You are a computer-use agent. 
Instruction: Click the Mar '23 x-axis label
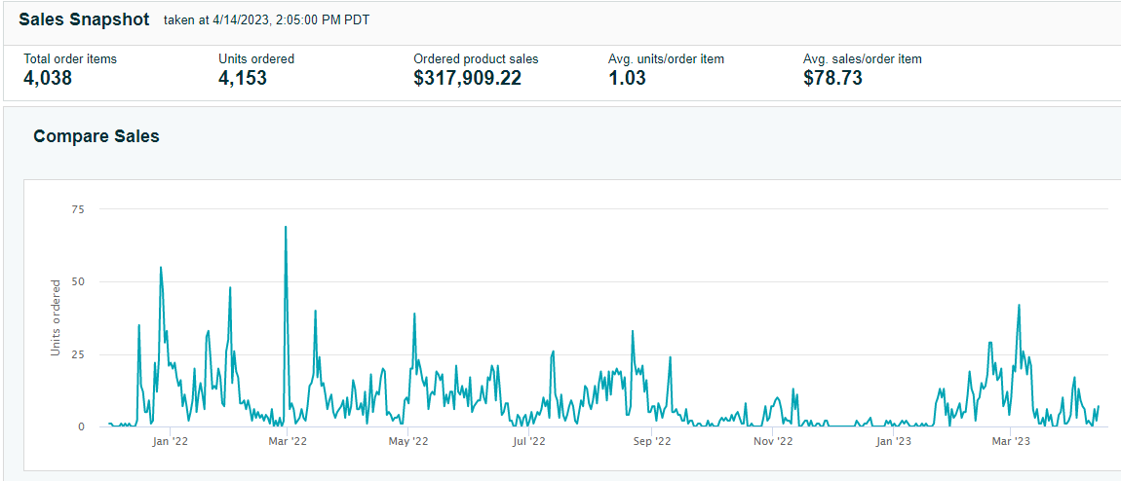(x=1010, y=442)
